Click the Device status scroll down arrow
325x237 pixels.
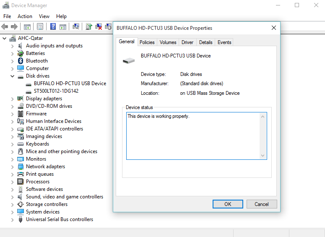[263, 155]
